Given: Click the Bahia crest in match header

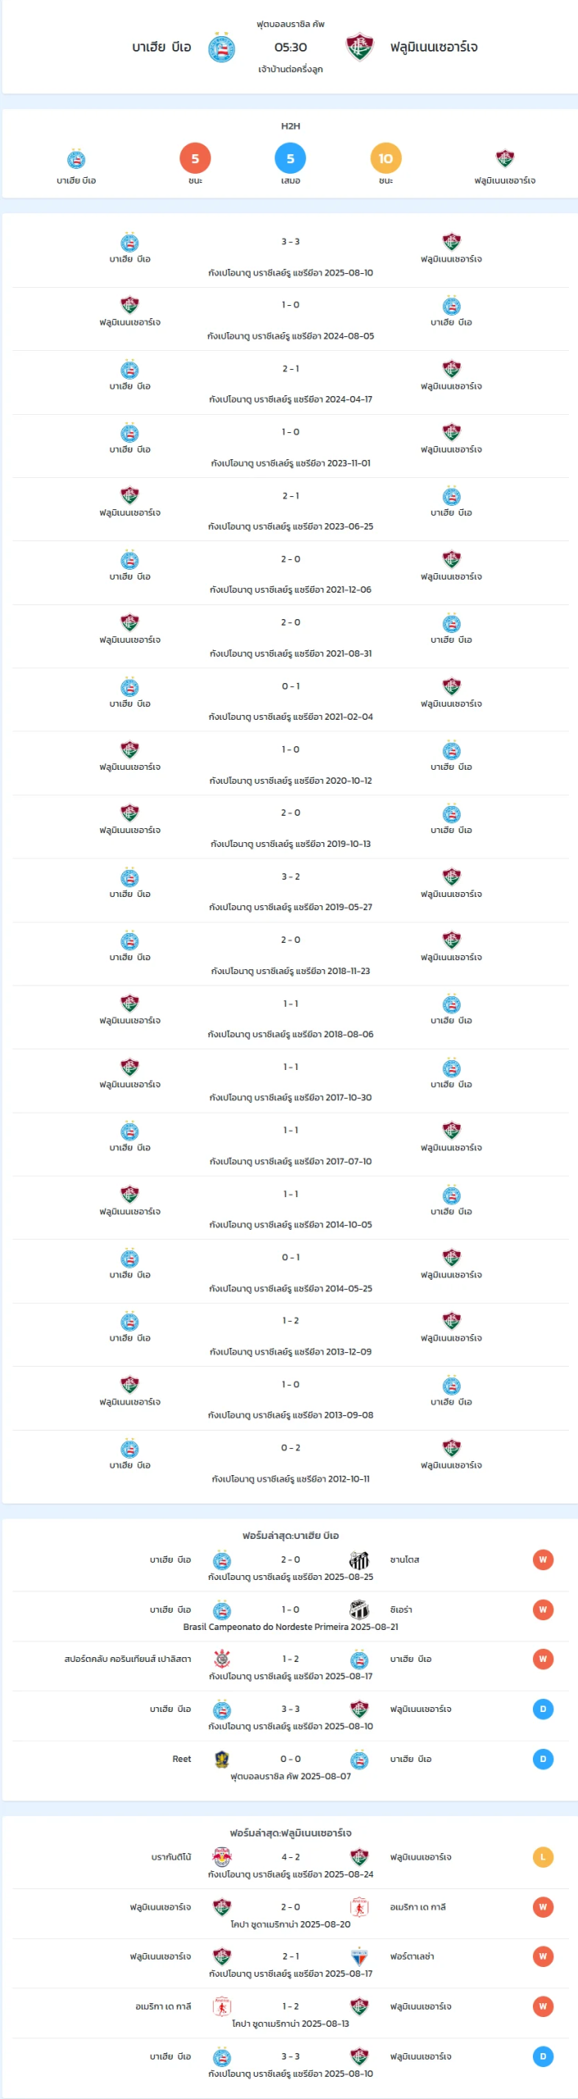Looking at the screenshot, I should [x=221, y=48].
